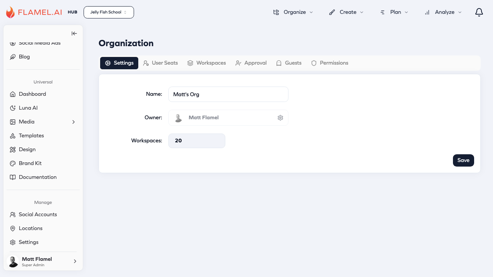This screenshot has width=493, height=277.
Task: Click the Blog feather icon
Action: pos(13,57)
